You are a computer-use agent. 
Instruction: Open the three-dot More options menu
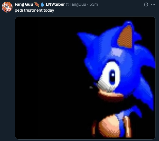point(153,4)
